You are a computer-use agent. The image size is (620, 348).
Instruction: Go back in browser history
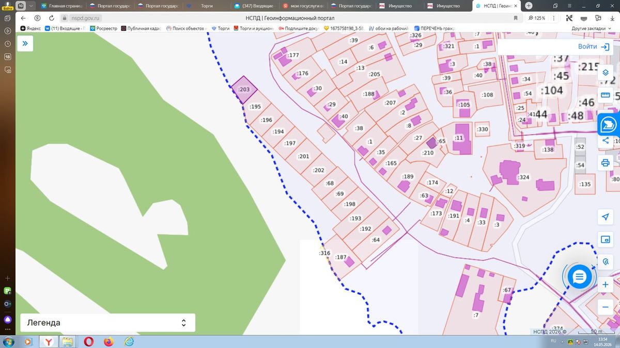(x=23, y=18)
